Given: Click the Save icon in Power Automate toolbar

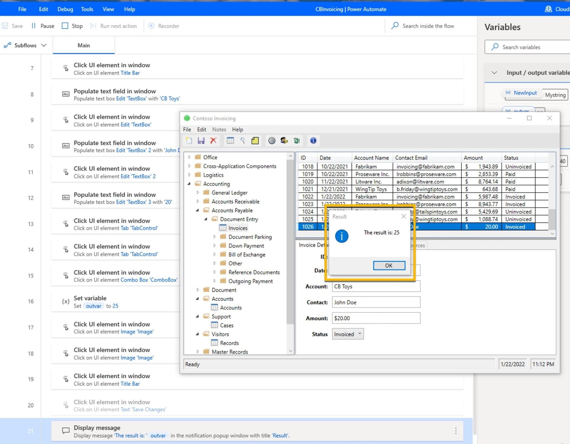Looking at the screenshot, I should pos(5,26).
